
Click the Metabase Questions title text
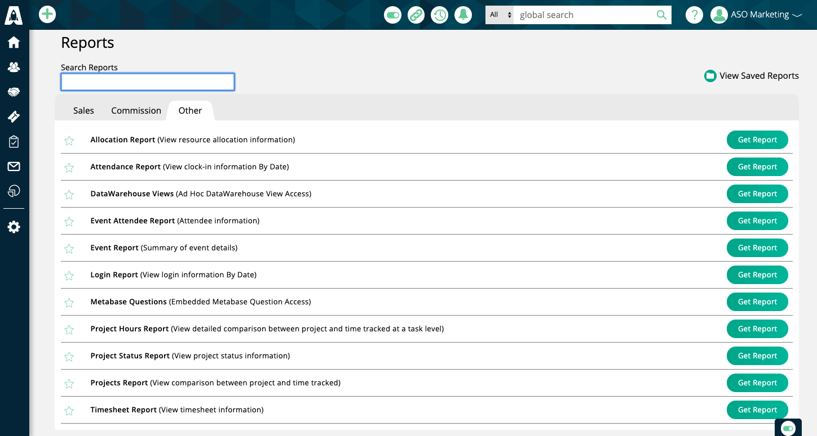click(129, 302)
